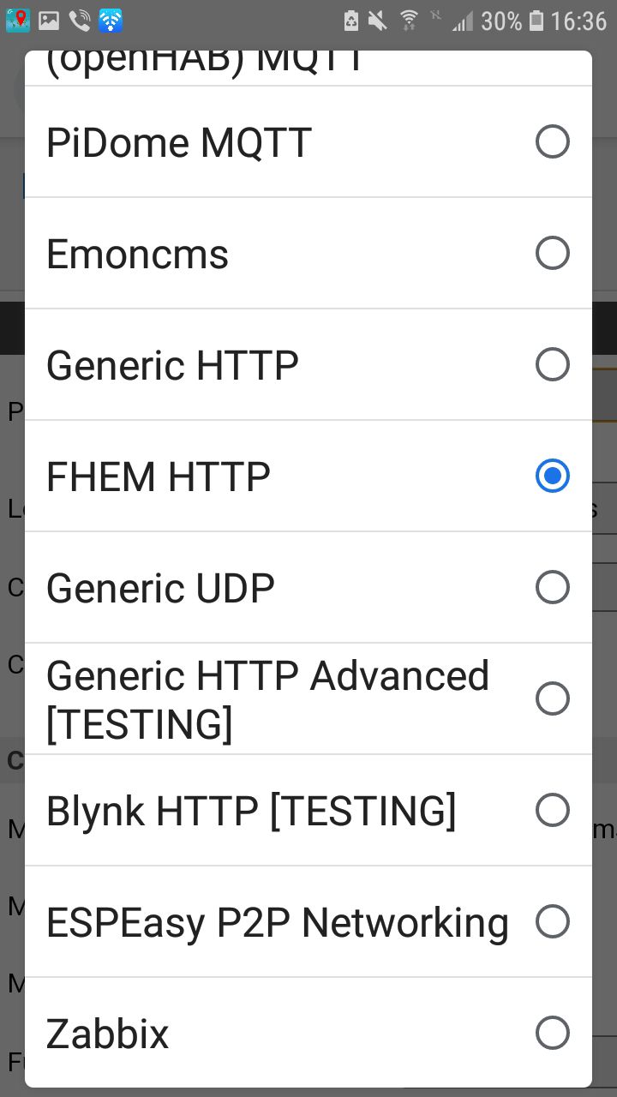Viewport: 617px width, 1097px height.
Task: Choose the PiDome MQTT entry label
Action: coord(178,142)
